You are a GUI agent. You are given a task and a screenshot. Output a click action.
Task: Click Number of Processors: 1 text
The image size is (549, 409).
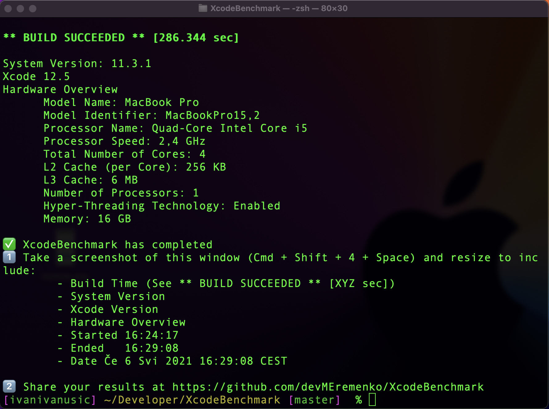coord(121,193)
